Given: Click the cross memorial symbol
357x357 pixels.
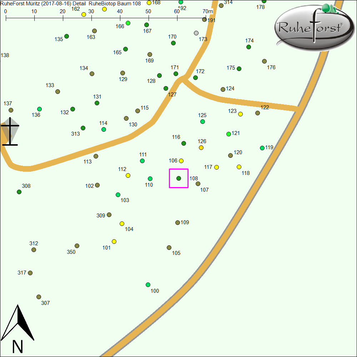Looking at the screenshot, I should (x=10, y=131).
